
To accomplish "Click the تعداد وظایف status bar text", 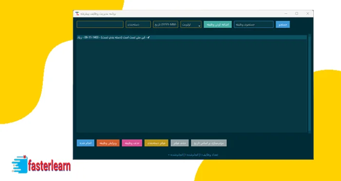I will (193, 155).
